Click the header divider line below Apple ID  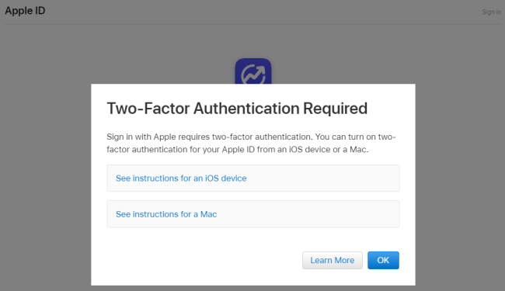point(252,24)
